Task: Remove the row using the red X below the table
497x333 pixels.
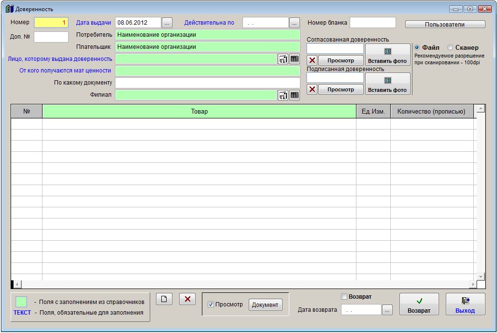Action: coord(187,299)
